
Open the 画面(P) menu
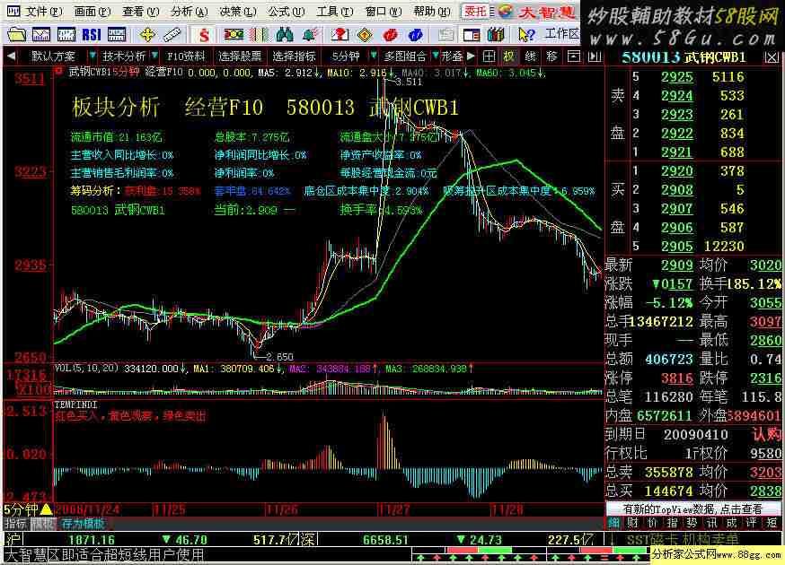(x=93, y=12)
